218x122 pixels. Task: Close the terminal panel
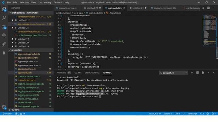coord(214,73)
